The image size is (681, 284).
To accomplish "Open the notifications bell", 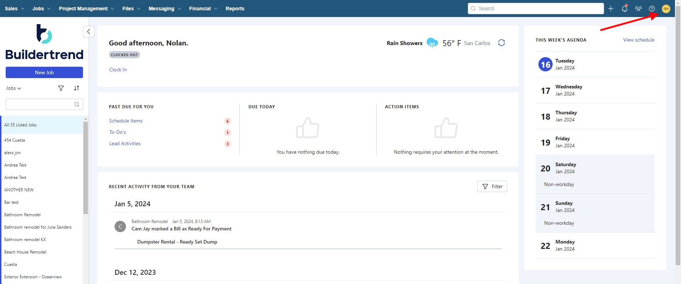I will coord(625,9).
